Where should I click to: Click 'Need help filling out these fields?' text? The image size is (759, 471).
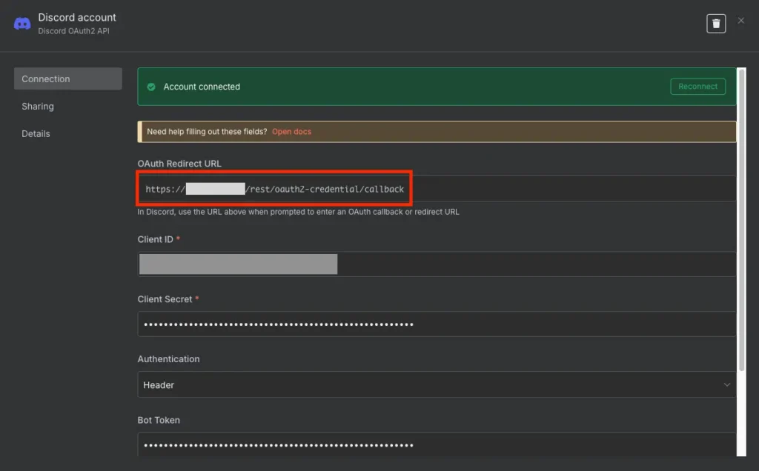(x=207, y=132)
